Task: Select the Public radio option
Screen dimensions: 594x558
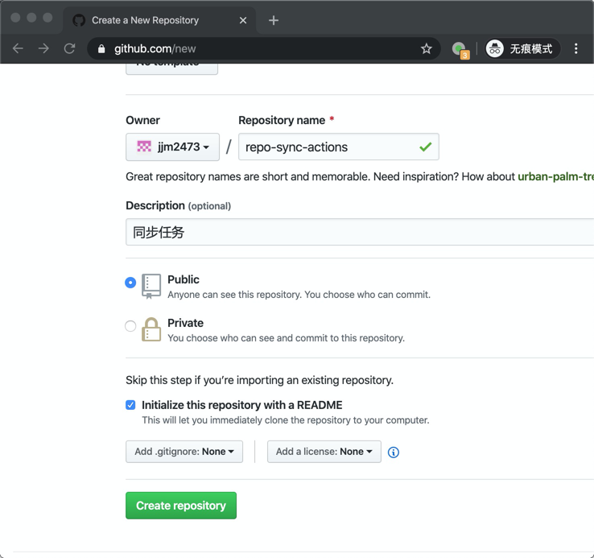Action: coord(130,283)
